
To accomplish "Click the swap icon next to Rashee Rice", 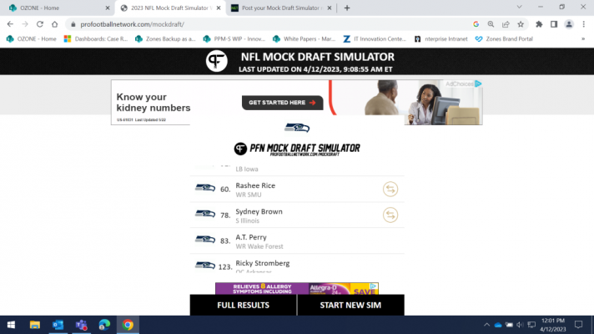I will [x=390, y=190].
